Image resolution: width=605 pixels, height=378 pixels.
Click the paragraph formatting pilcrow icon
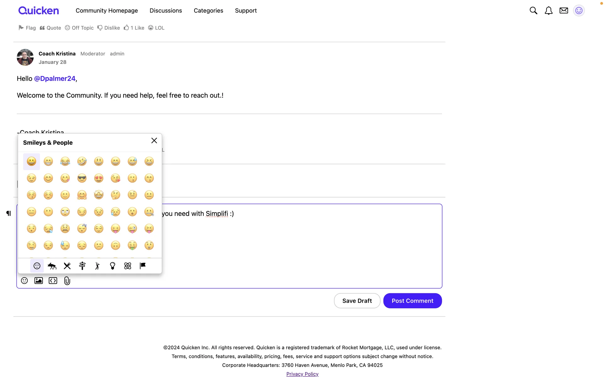(9, 214)
